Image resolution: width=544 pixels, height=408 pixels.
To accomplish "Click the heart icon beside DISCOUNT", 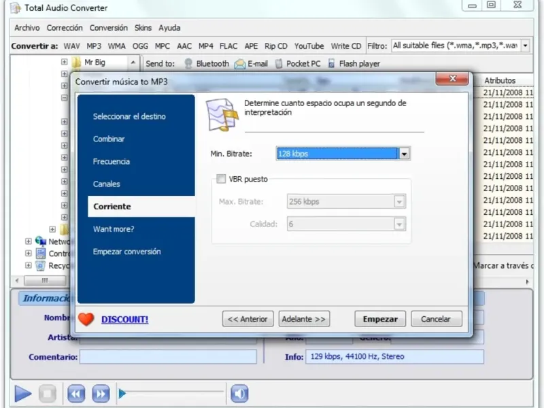I will point(86,319).
